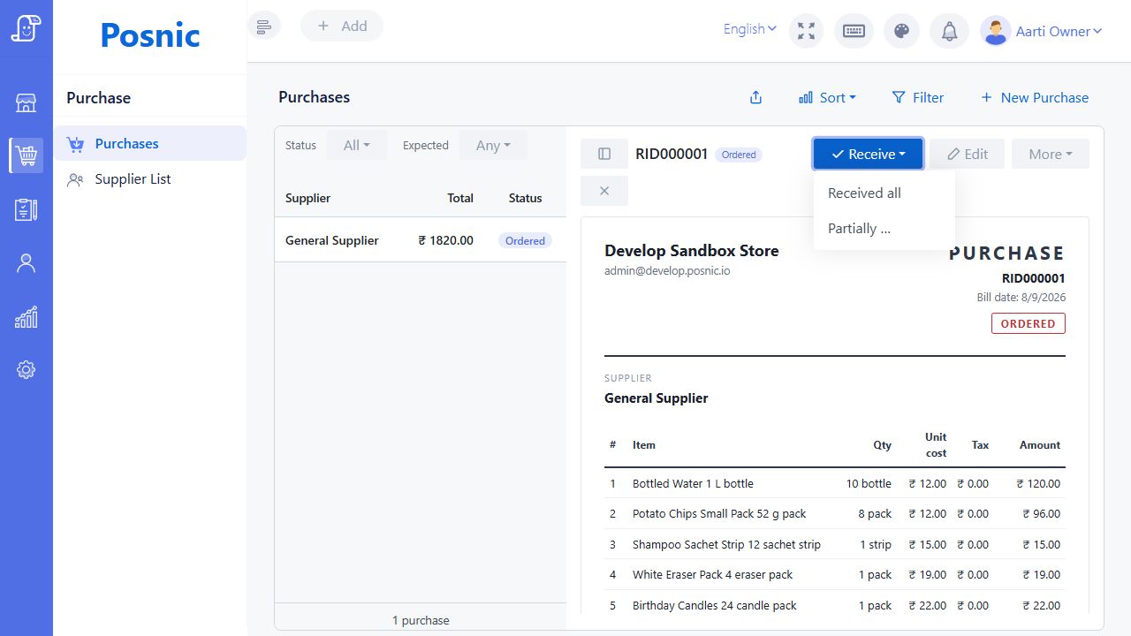Close the purchase detail with X button

pyautogui.click(x=604, y=191)
